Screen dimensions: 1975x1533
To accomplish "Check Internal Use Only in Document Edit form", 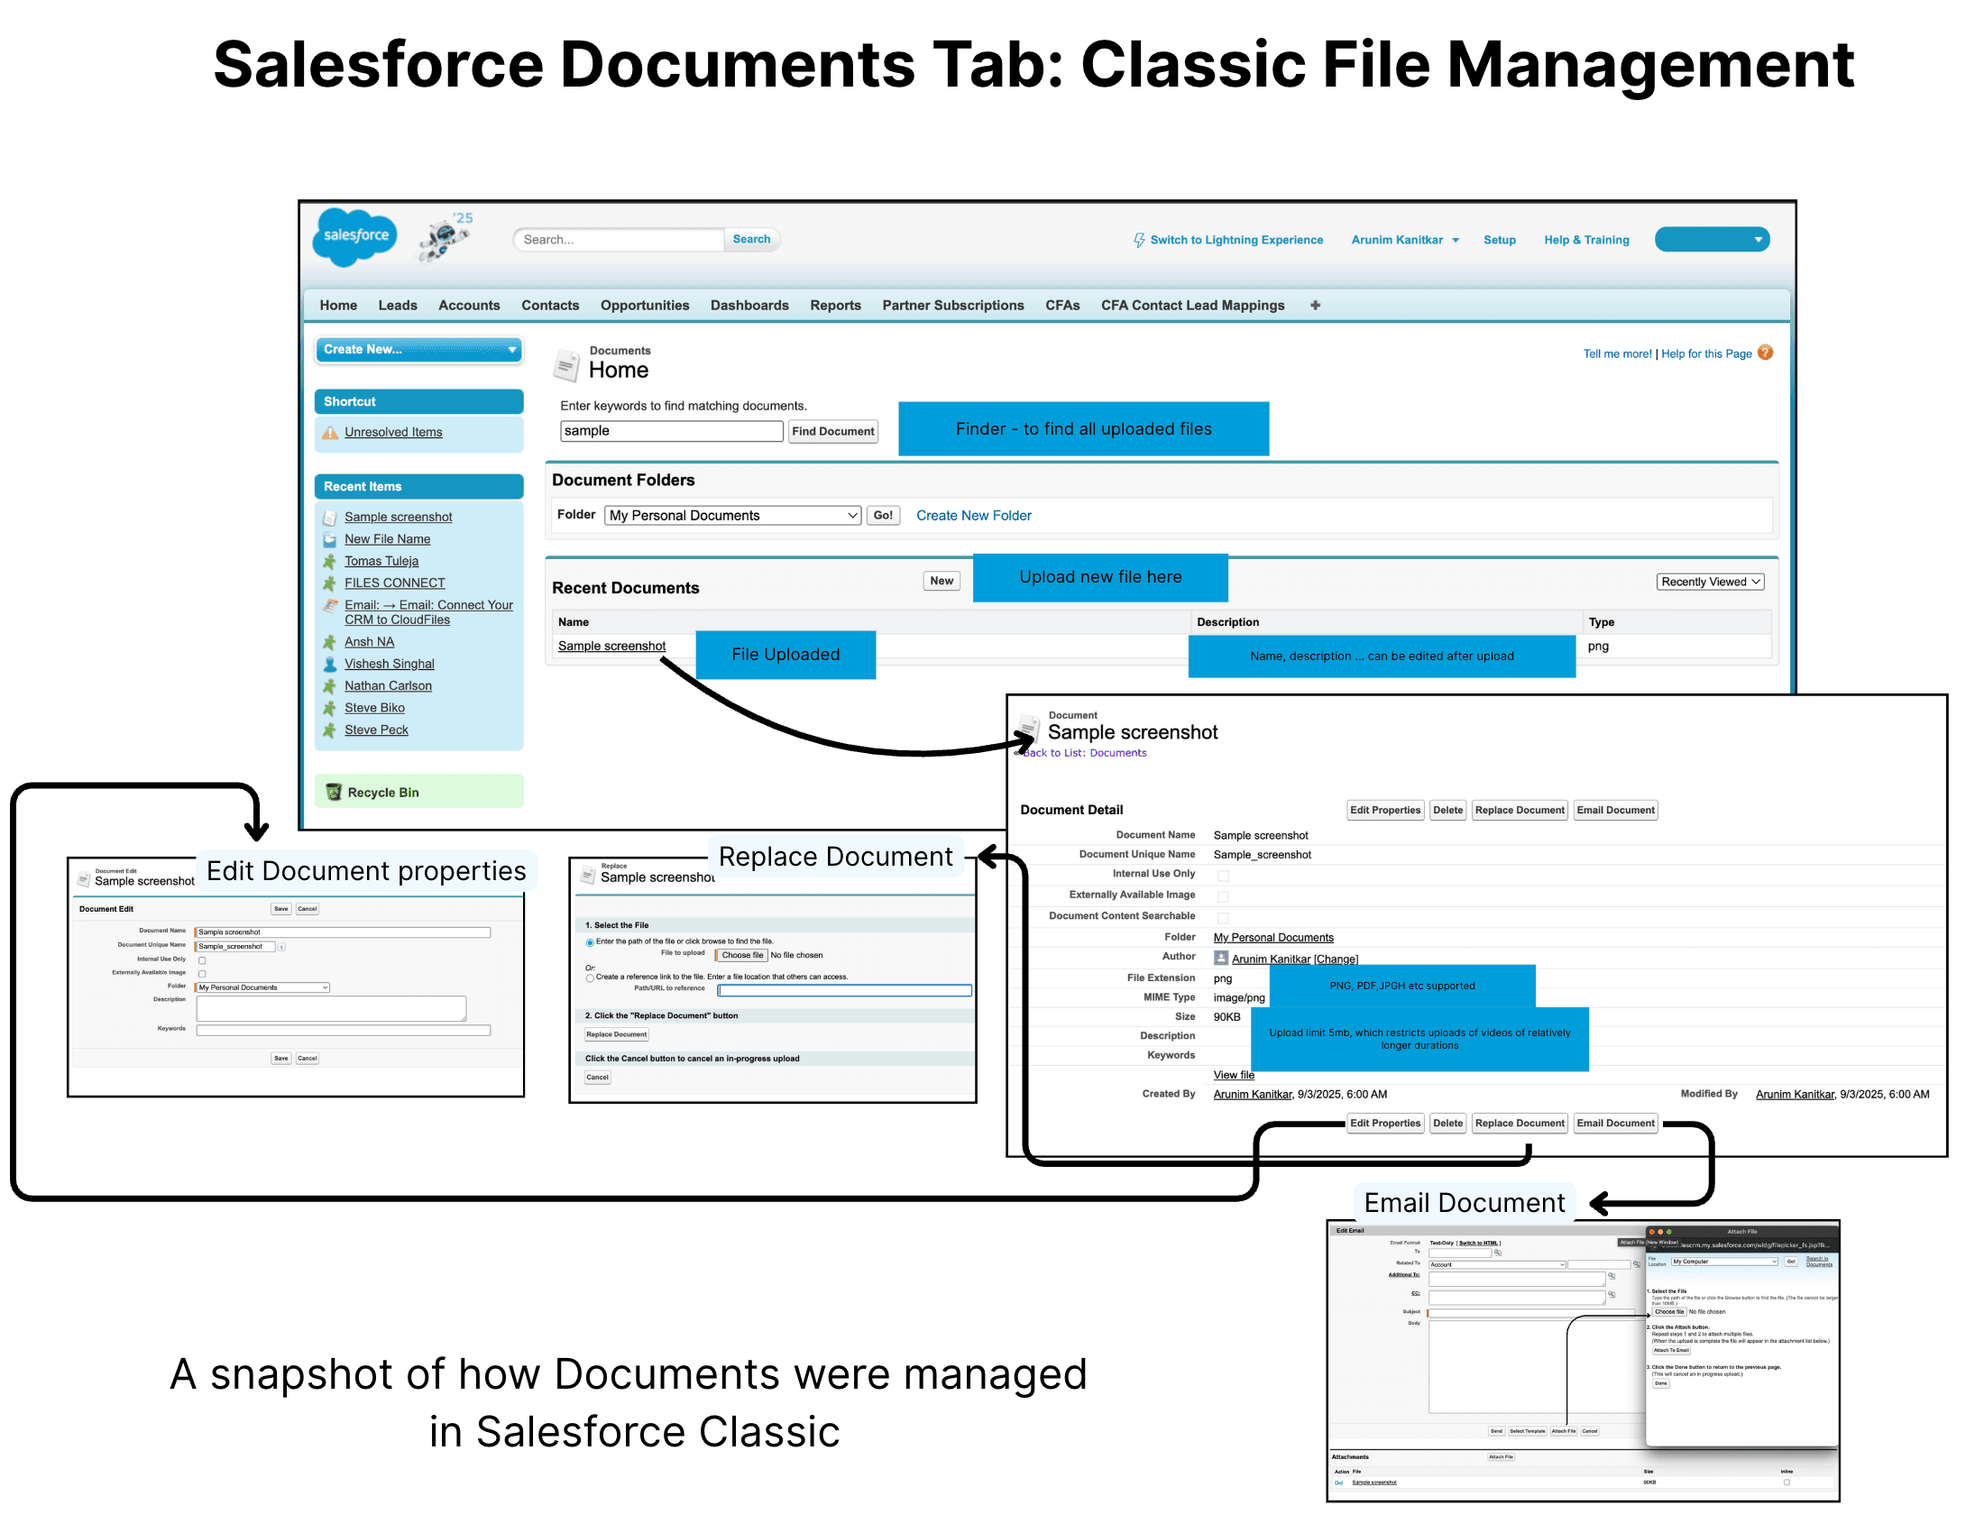I will click(202, 960).
